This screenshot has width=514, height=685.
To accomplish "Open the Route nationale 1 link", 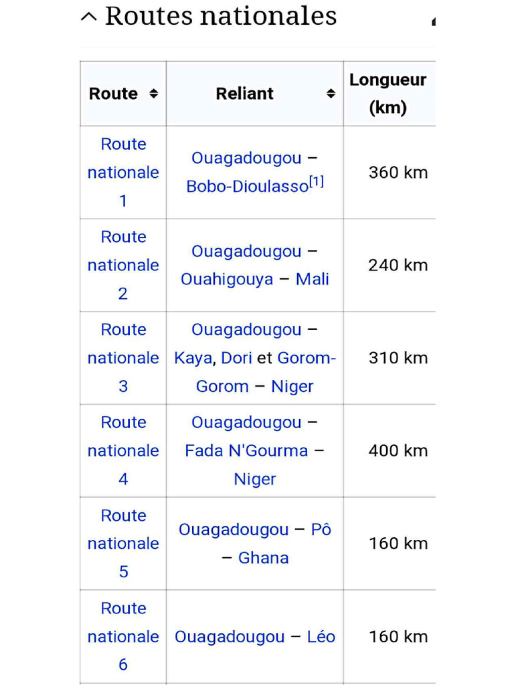I will tap(123, 172).
